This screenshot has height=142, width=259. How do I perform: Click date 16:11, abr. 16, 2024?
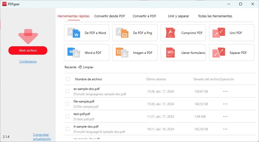(160, 129)
